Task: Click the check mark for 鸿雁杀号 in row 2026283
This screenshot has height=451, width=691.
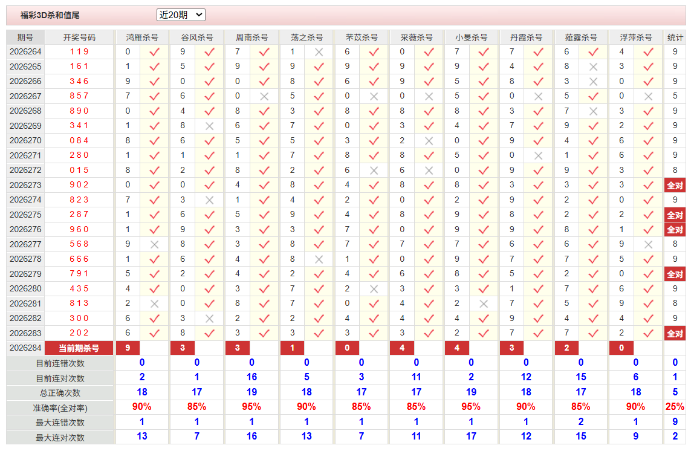Action: pyautogui.click(x=154, y=333)
